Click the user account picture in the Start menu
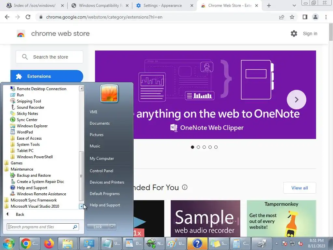This screenshot has width=333, height=250. pos(109,93)
